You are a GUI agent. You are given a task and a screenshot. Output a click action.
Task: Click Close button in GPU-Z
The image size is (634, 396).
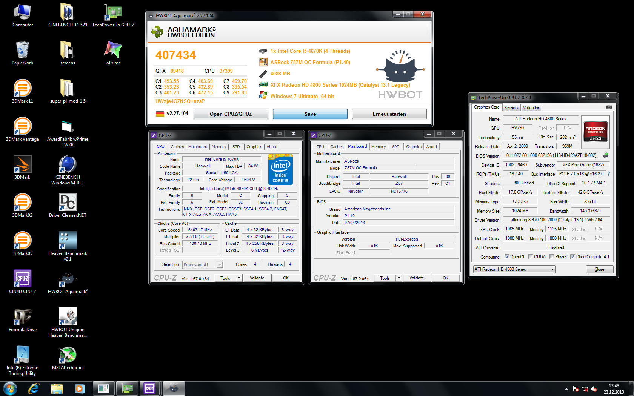pyautogui.click(x=599, y=269)
